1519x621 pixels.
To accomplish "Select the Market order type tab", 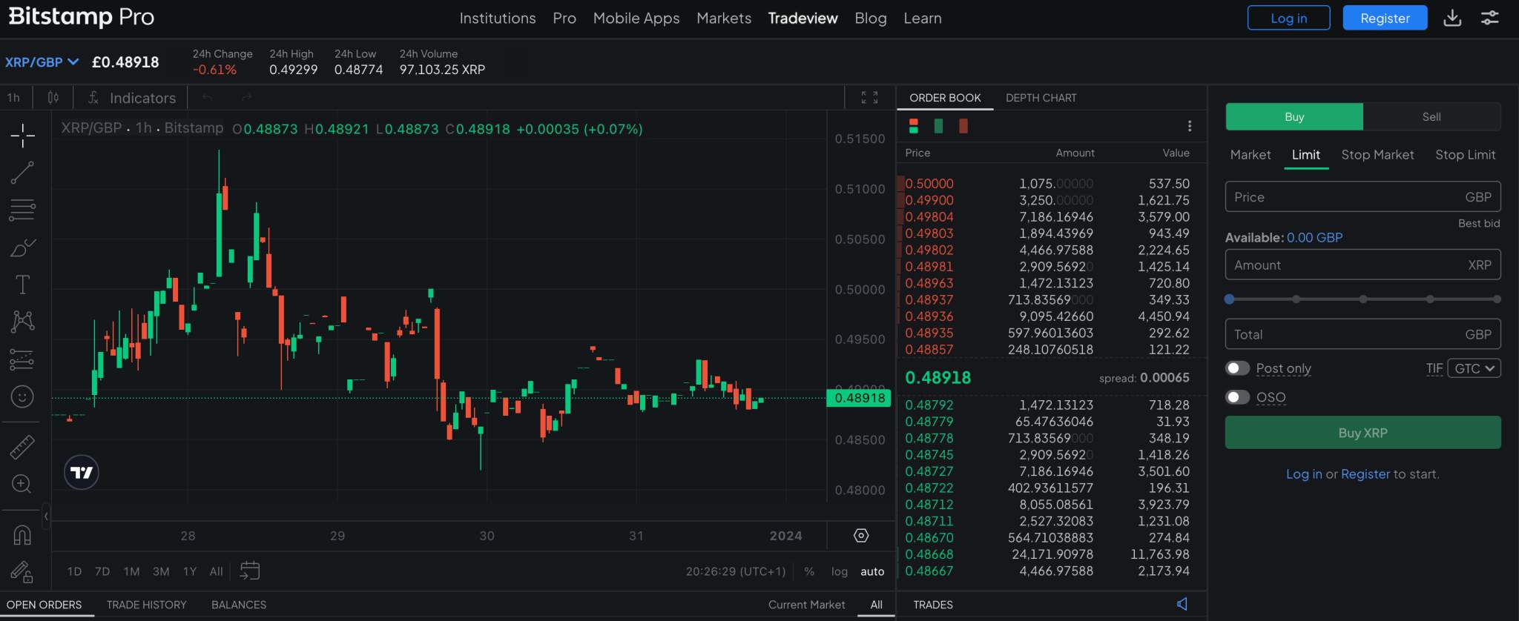I will point(1251,155).
